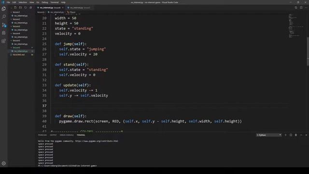The image size is (309, 174).
Task: Select the TERMINAL panel tab
Action: 81,135
